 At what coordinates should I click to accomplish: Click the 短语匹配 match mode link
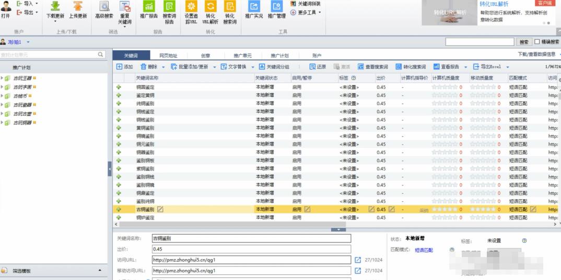[424, 250]
